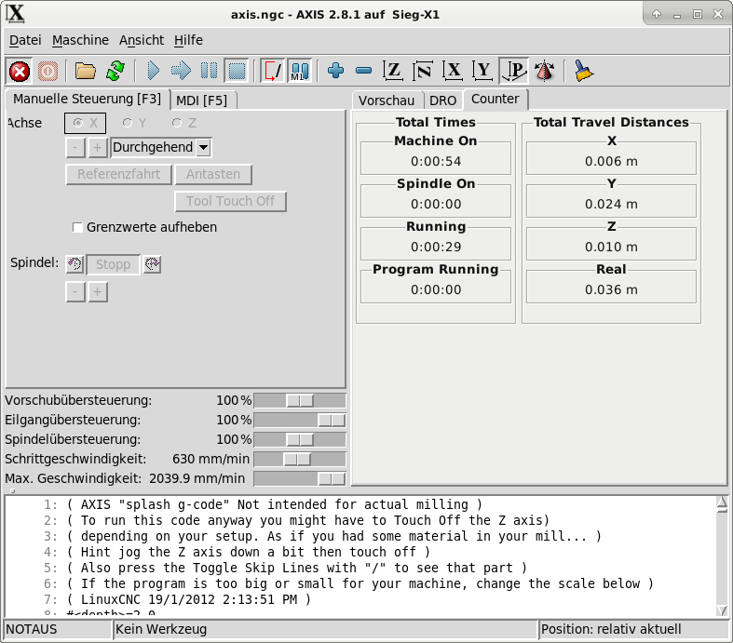Select the Y axis radio button
This screenshot has width=733, height=643.
pos(127,123)
